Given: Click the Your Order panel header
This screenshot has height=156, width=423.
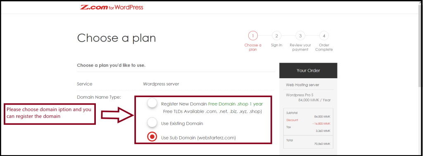Looking at the screenshot, I should [x=308, y=70].
